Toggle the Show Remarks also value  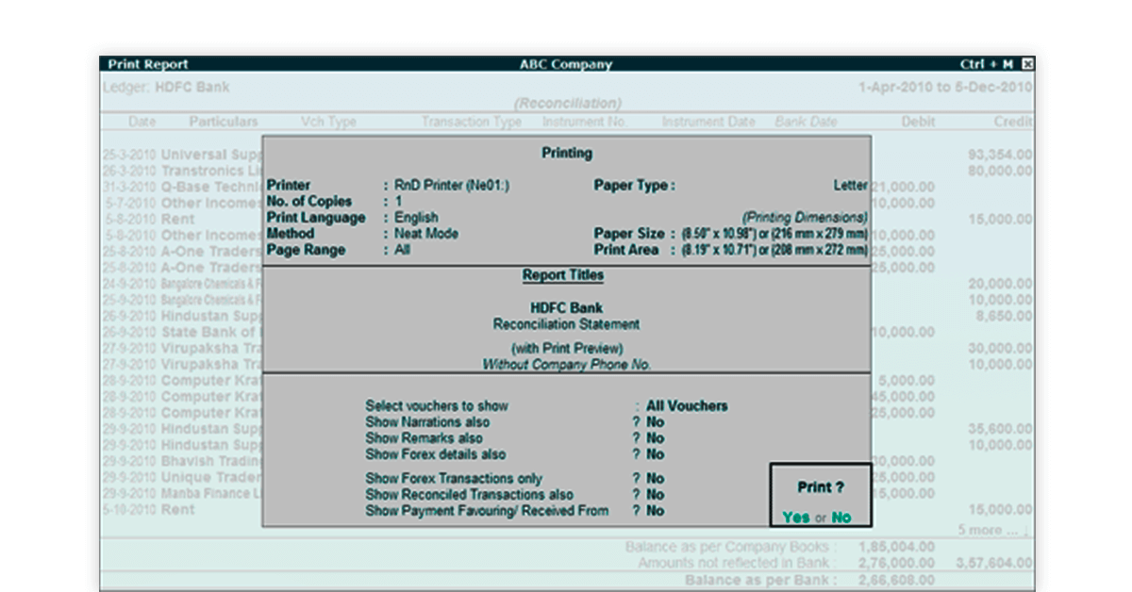coord(655,438)
